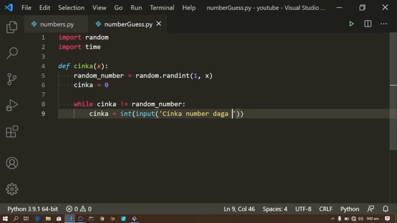
Task: Click the editor vertical scrollbar
Action: pos(393,91)
